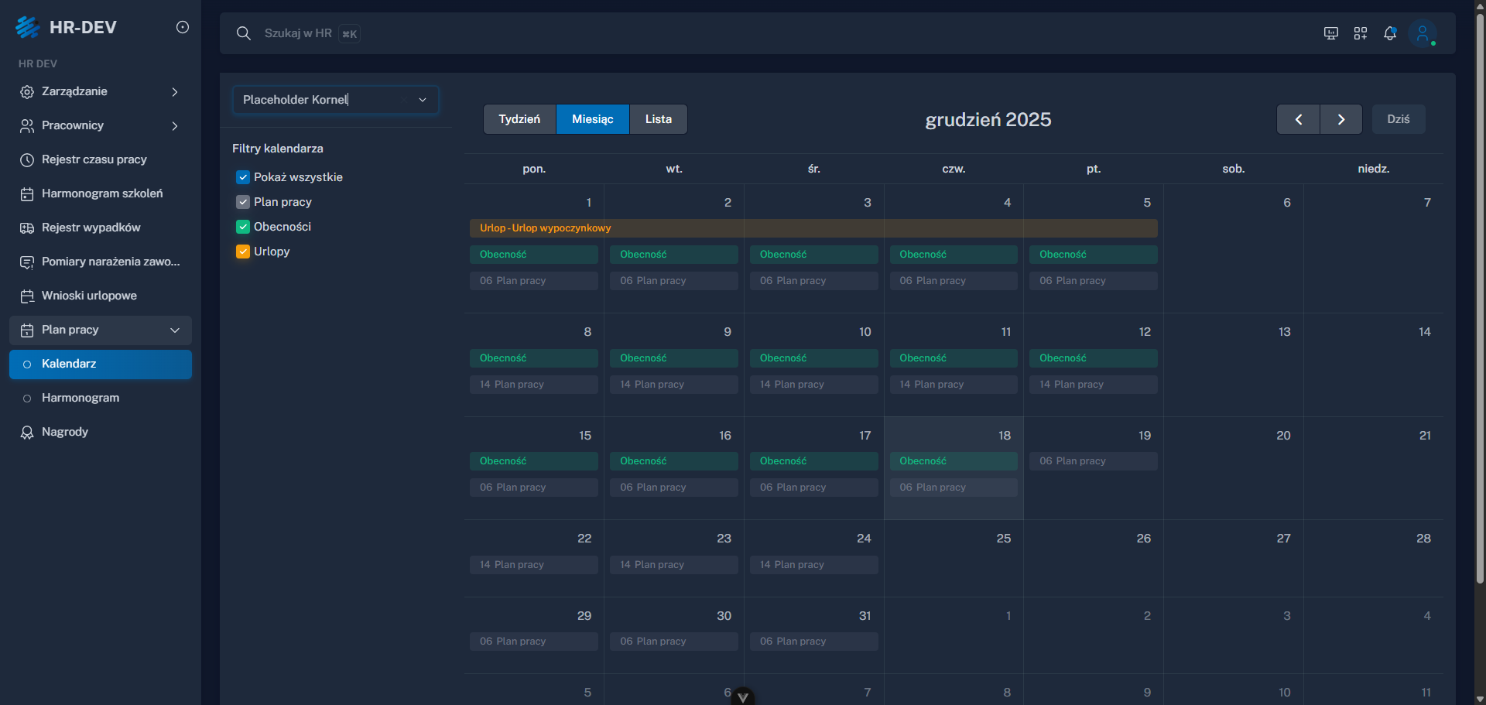Expand the Placeholder Kornel dropdown
This screenshot has height=705, width=1486.
tap(423, 100)
